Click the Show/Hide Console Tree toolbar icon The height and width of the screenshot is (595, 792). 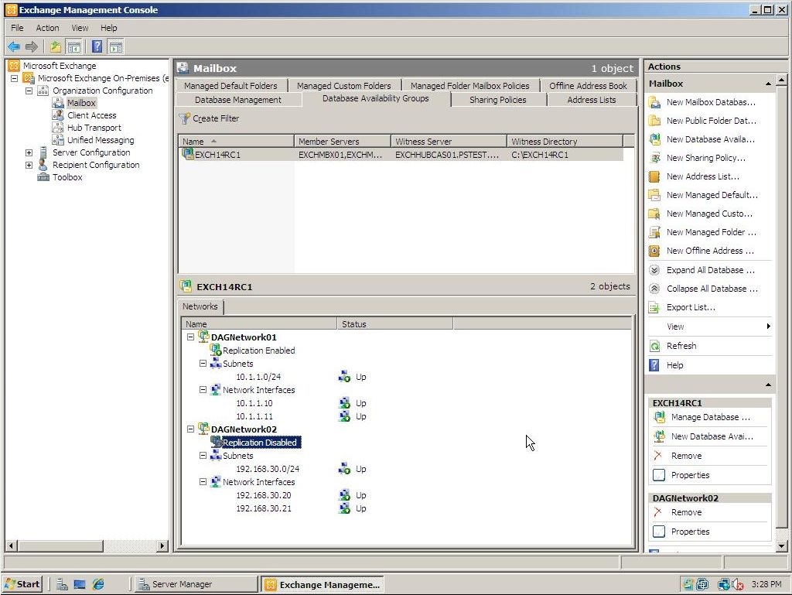click(x=73, y=47)
